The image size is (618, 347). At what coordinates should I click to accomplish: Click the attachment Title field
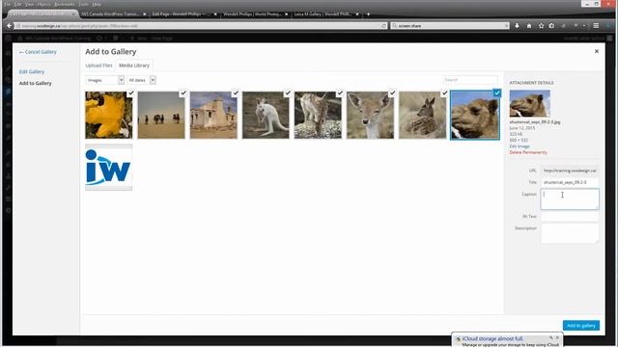point(570,182)
